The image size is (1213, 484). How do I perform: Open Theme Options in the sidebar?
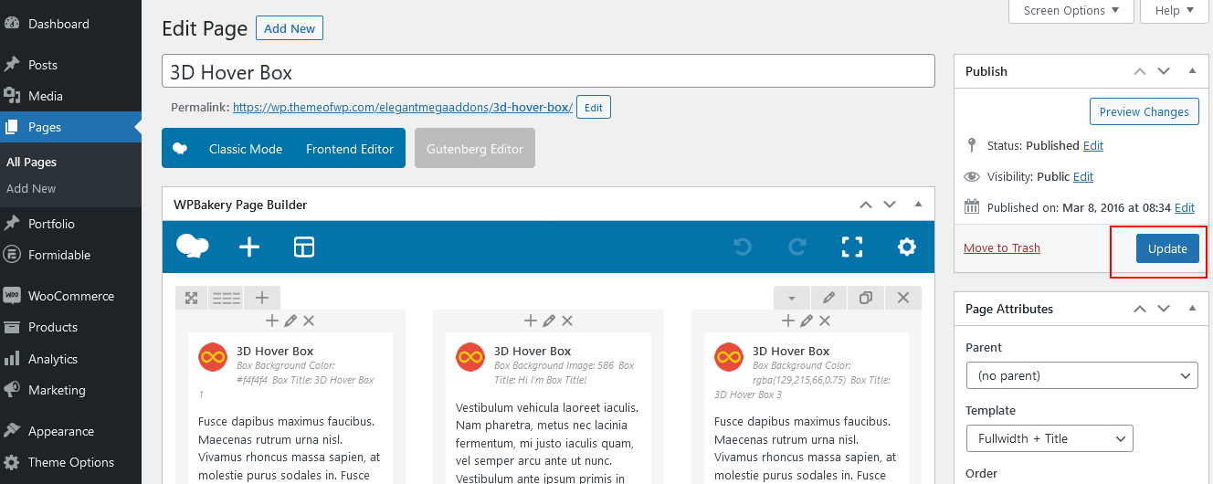click(x=70, y=462)
